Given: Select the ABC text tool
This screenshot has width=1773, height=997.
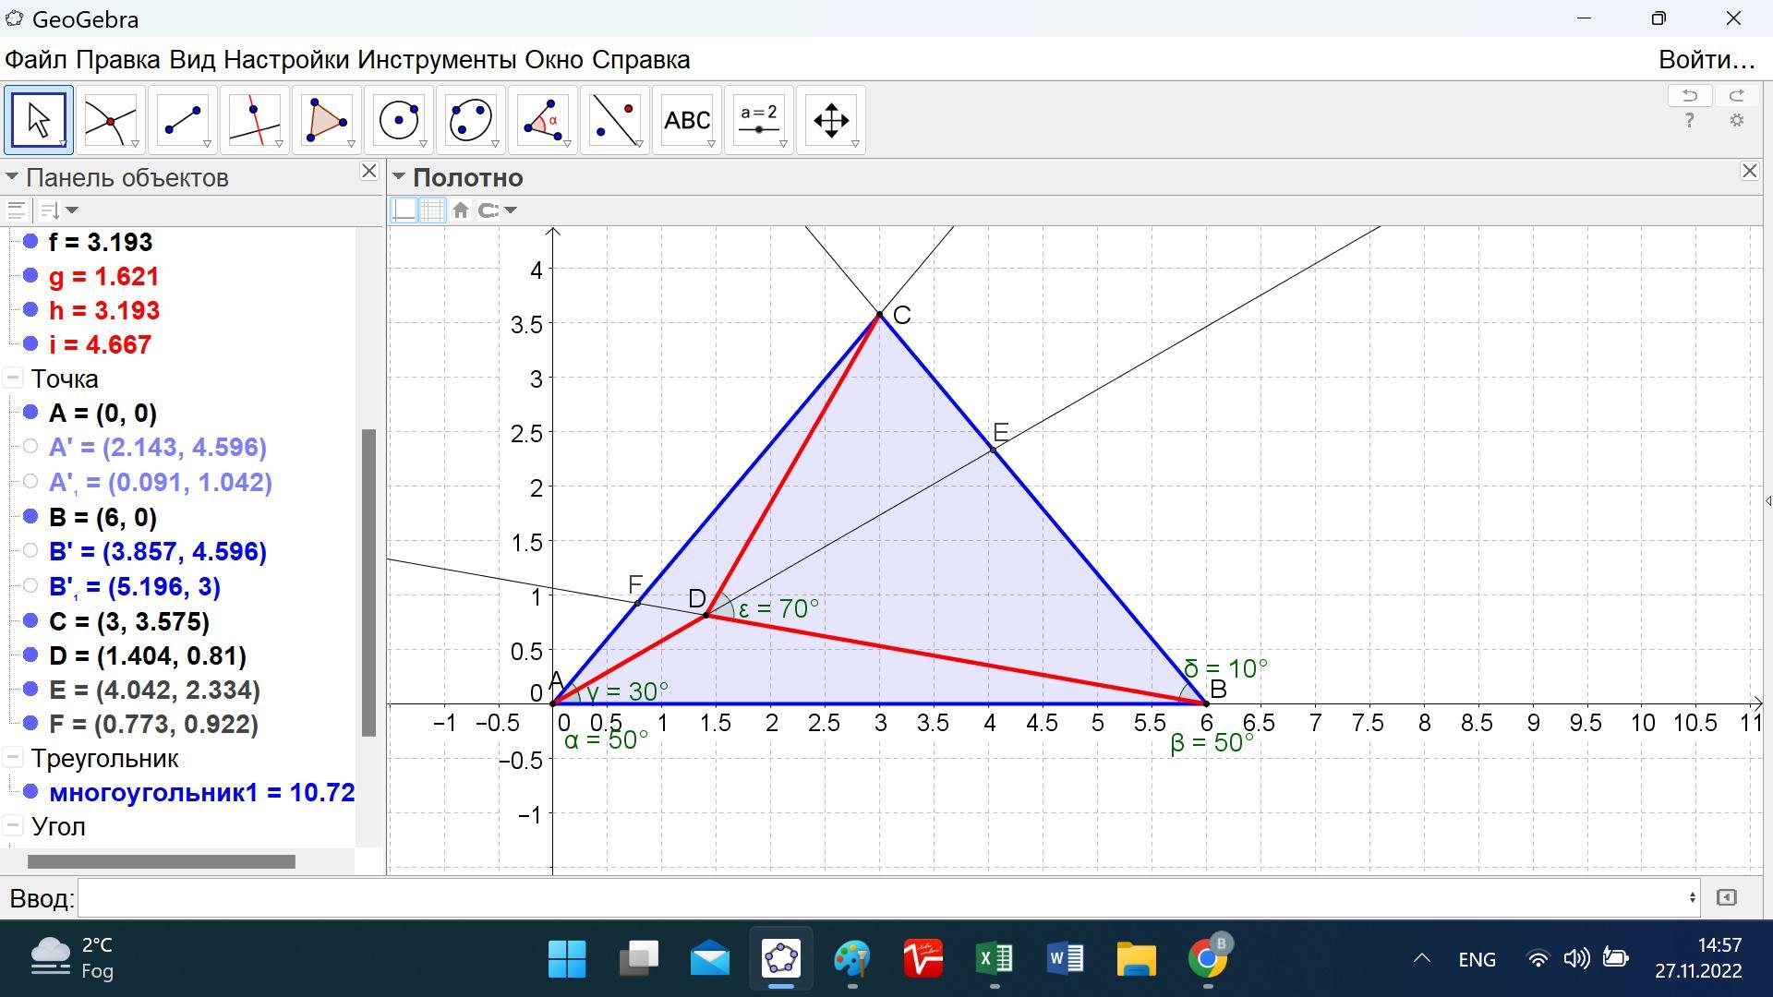Looking at the screenshot, I should tap(687, 120).
